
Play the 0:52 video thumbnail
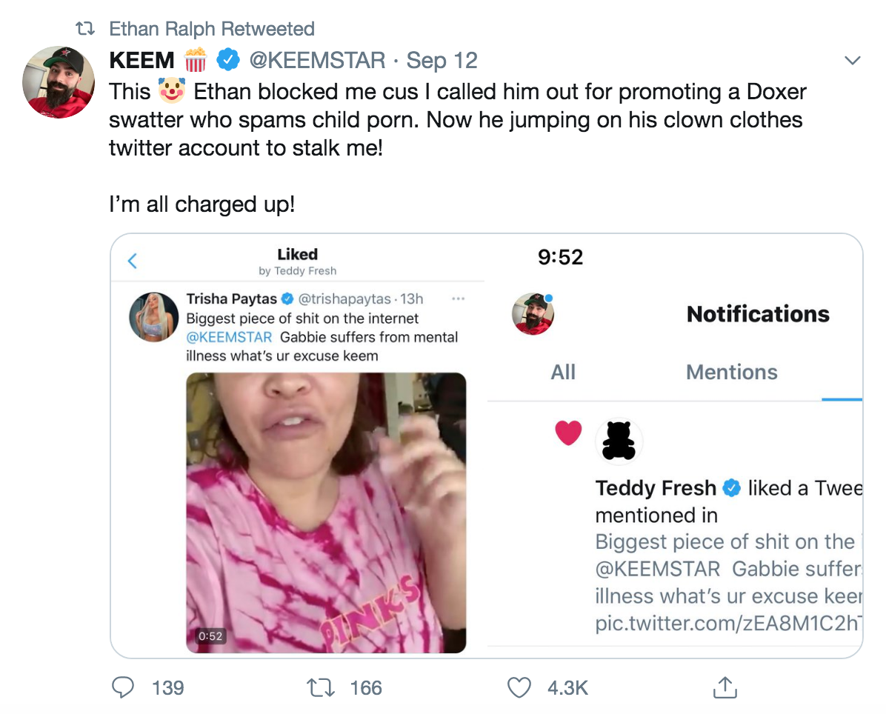click(x=326, y=513)
